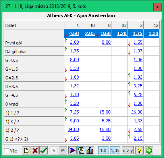Select main odds 2,05 for outcome 10
Screen dimensions: 164x158
[90, 33]
